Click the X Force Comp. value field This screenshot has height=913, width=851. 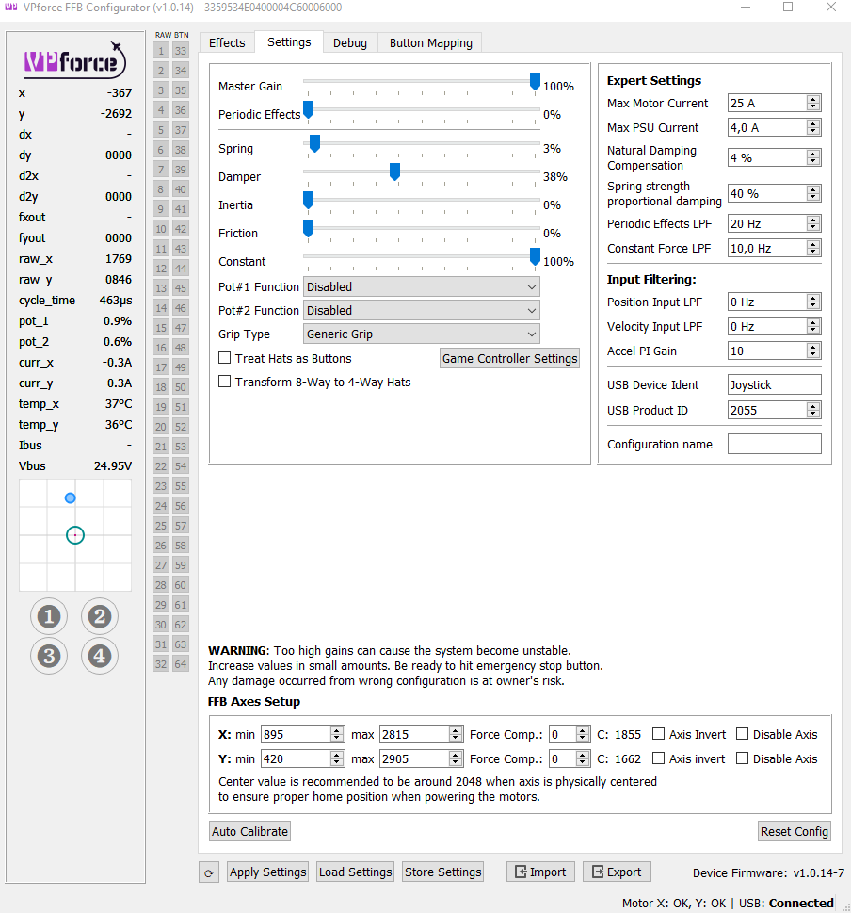pyautogui.click(x=570, y=734)
